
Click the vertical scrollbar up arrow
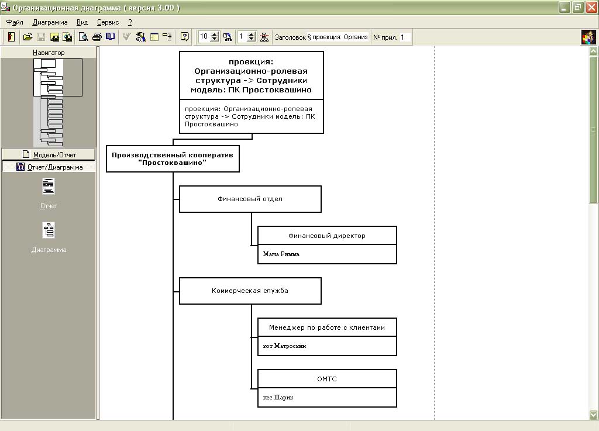click(x=593, y=50)
